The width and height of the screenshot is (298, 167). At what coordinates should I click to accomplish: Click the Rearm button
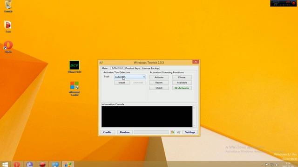point(159,83)
